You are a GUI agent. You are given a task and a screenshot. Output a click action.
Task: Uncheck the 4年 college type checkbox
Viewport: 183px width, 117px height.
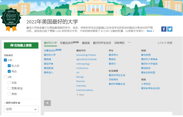5,60
